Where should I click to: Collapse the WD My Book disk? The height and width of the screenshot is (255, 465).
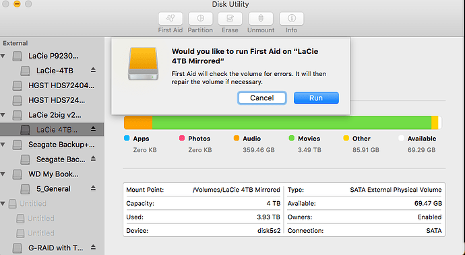3,174
